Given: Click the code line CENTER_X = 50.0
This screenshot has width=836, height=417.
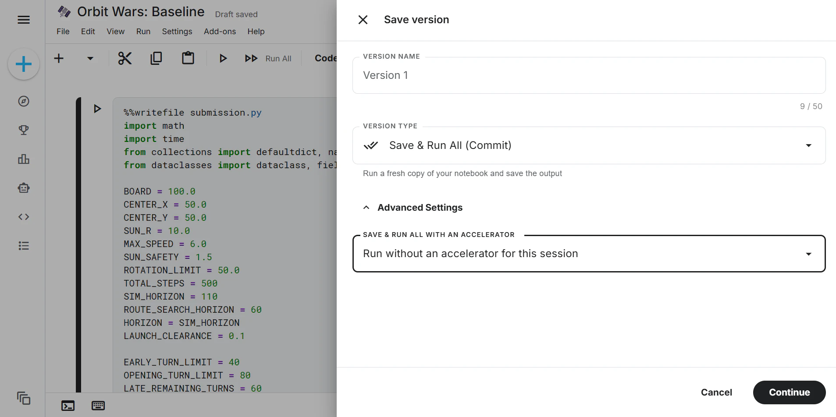Looking at the screenshot, I should 165,205.
